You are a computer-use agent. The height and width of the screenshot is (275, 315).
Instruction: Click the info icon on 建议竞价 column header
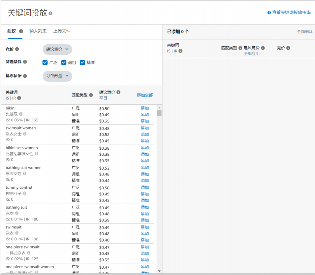pos(119,92)
